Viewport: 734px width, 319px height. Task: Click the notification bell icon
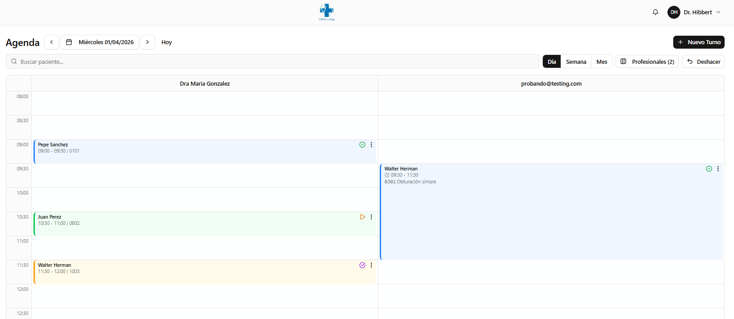coord(655,12)
